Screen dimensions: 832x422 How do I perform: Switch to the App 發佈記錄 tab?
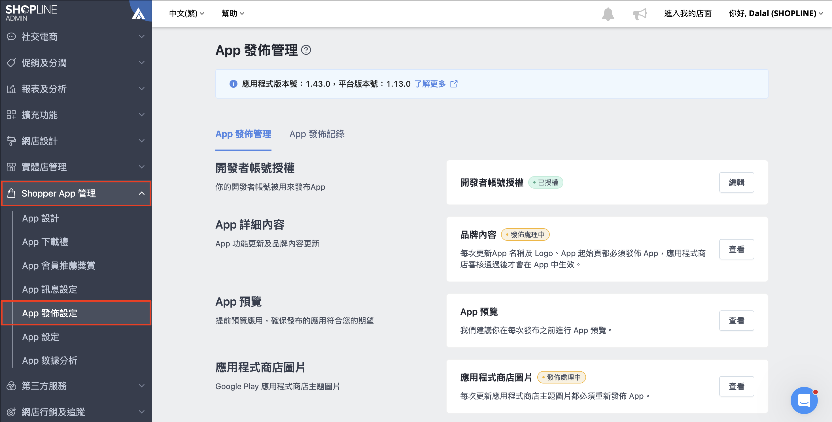pos(317,134)
